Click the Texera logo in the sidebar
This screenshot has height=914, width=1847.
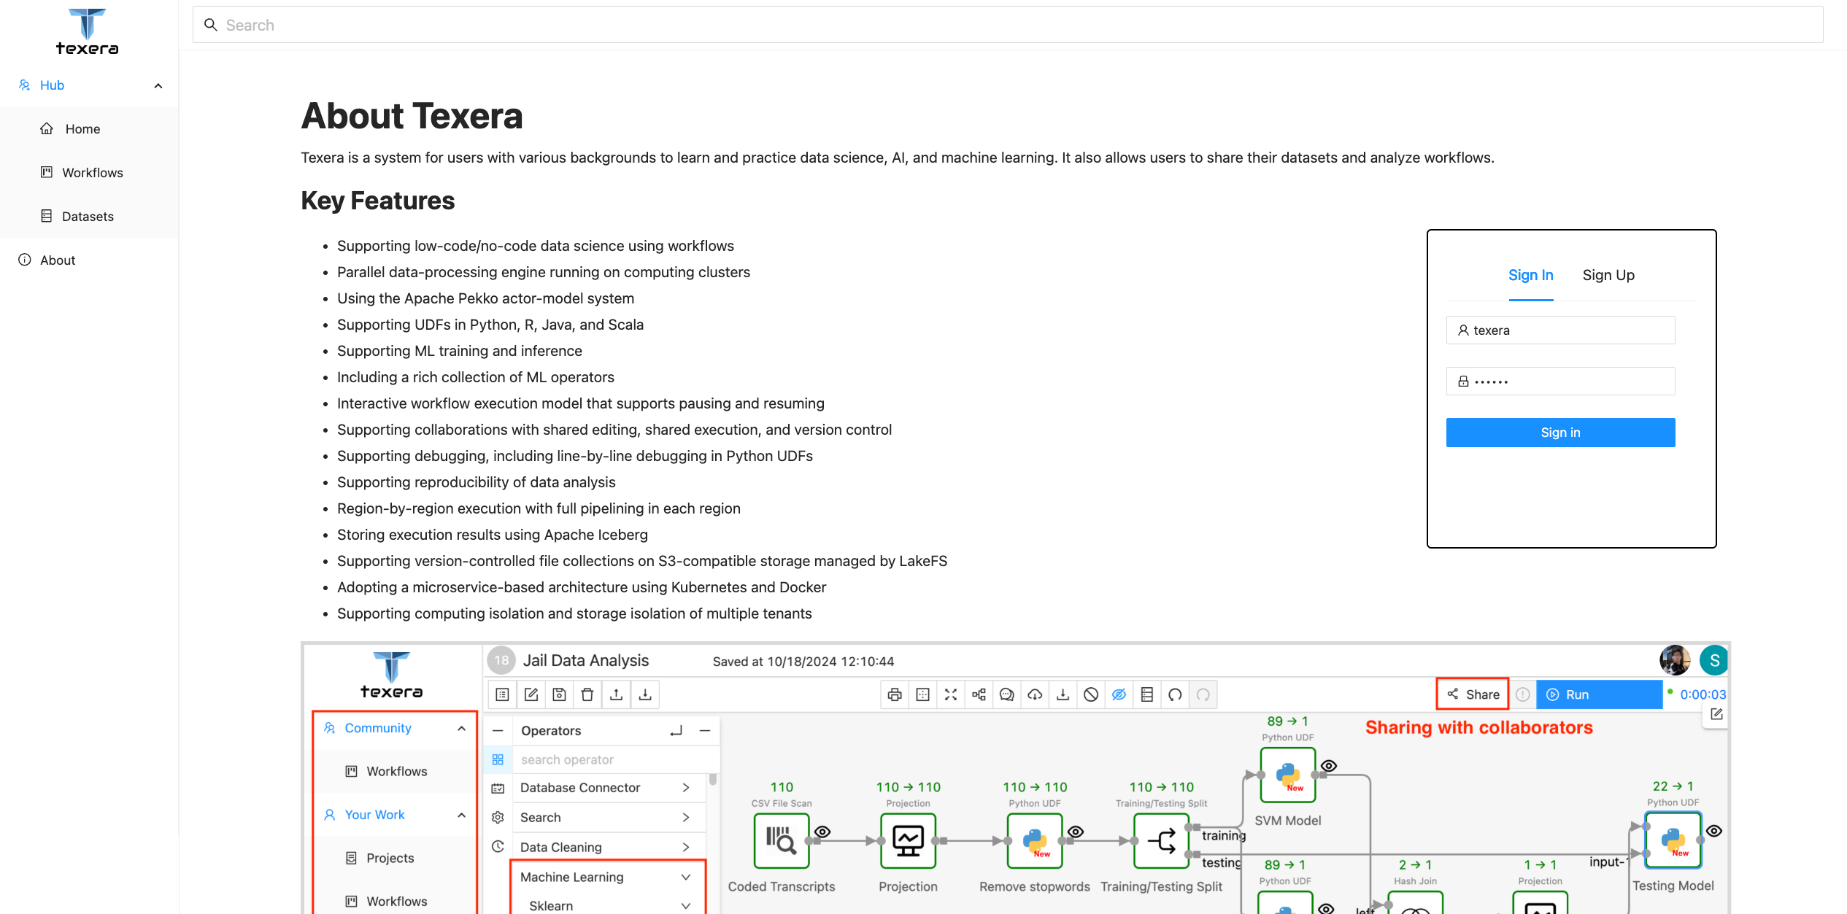(88, 32)
